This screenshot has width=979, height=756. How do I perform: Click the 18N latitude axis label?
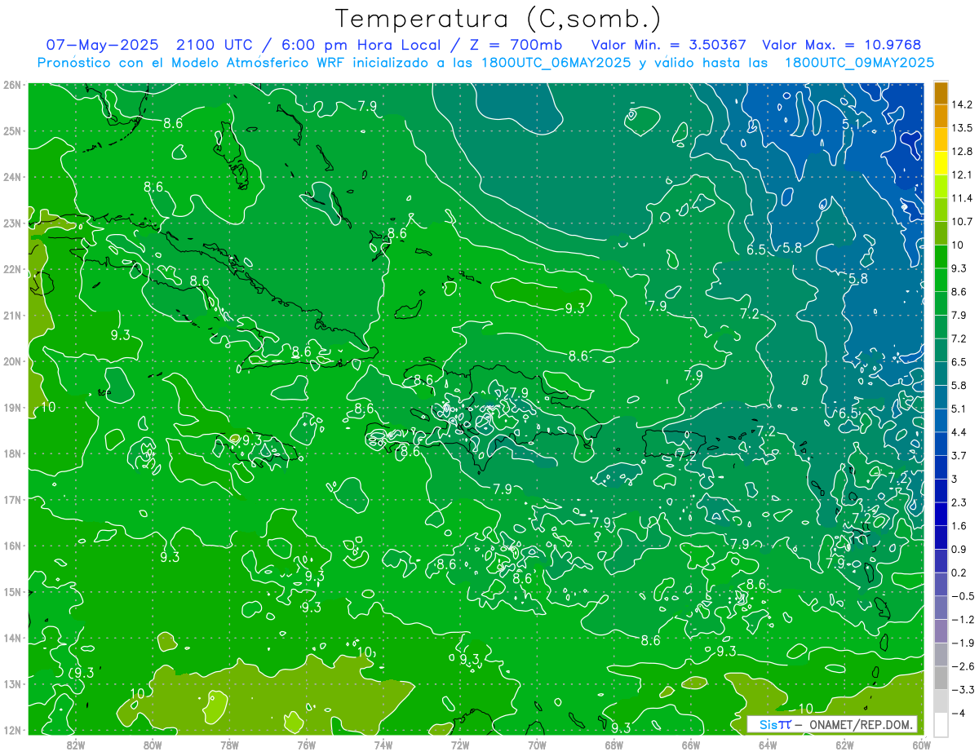11,453
